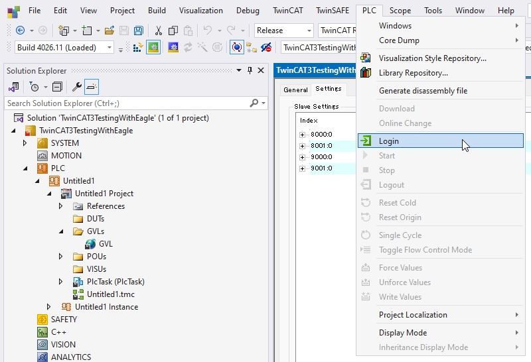Expand the PlcTask (PlcTask) node
The height and width of the screenshot is (362, 531).
coord(60,282)
